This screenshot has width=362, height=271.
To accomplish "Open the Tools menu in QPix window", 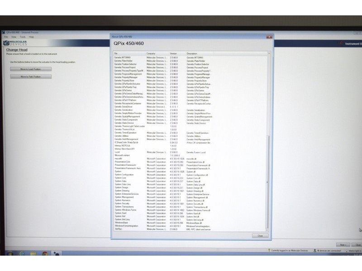I will [22, 37].
